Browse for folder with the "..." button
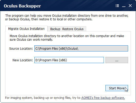The width and height of the screenshot is (136, 103). click(117, 60)
